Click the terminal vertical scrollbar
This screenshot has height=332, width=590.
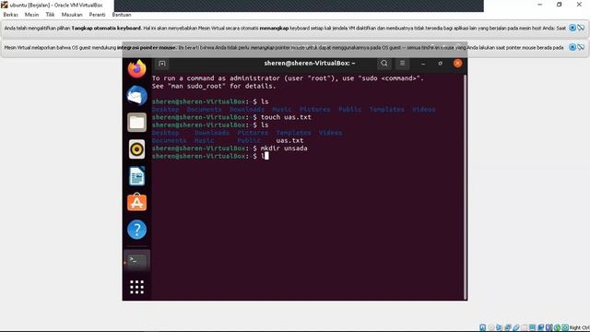point(465,186)
